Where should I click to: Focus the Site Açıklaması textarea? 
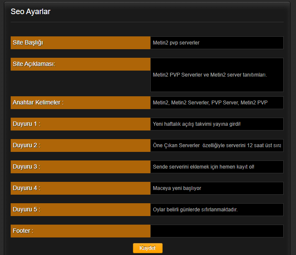click(x=217, y=75)
